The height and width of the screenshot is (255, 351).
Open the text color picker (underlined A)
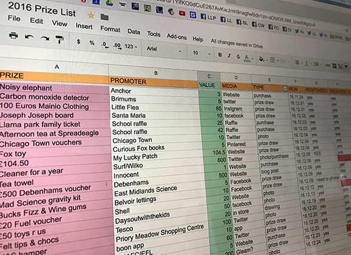[x=247, y=58]
